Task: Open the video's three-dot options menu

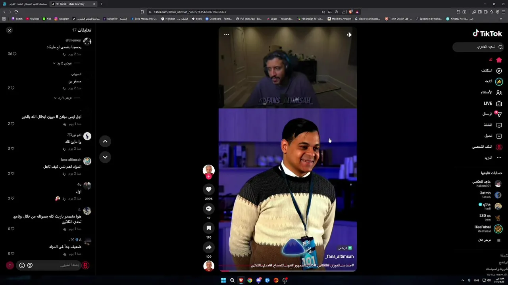Action: point(227,35)
